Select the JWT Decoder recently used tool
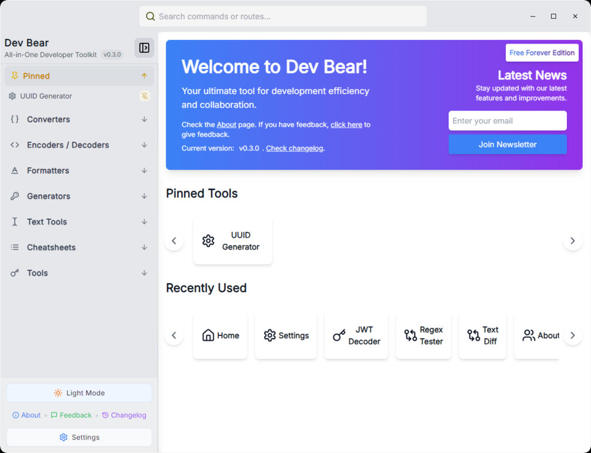Image resolution: width=591 pixels, height=453 pixels. (356, 335)
